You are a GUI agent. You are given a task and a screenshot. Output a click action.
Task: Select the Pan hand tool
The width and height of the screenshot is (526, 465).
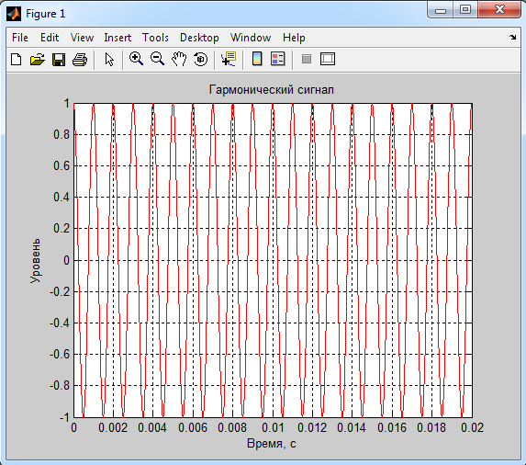click(x=179, y=59)
